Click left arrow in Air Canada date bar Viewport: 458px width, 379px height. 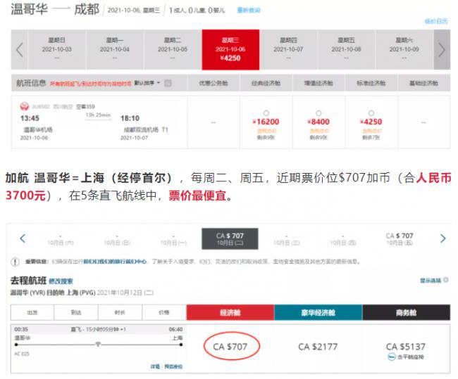(x=23, y=239)
